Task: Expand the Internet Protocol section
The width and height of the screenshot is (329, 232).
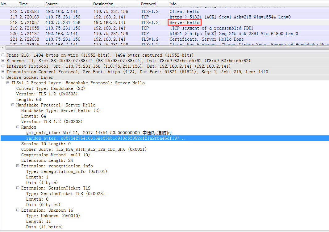Action: (3, 66)
